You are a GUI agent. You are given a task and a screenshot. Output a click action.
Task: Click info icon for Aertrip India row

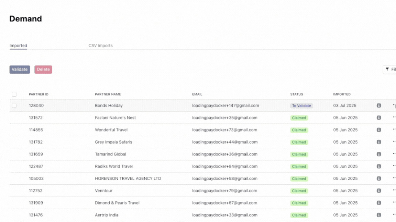coord(379,215)
